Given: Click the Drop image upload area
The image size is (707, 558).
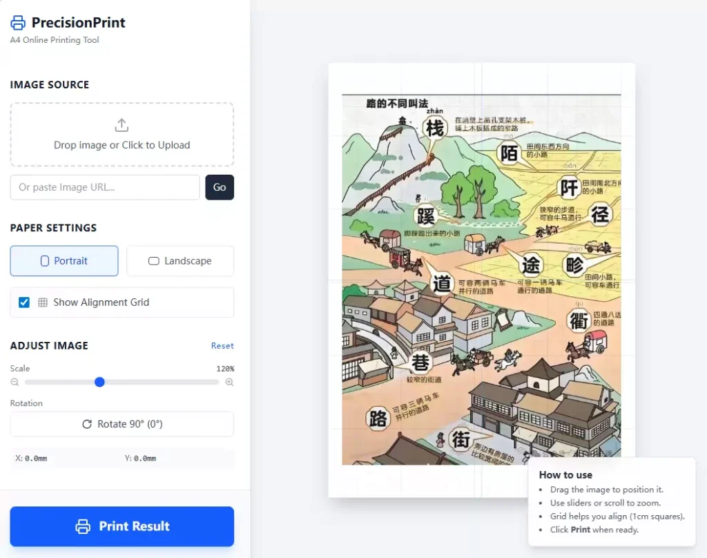Looking at the screenshot, I should click(x=122, y=135).
